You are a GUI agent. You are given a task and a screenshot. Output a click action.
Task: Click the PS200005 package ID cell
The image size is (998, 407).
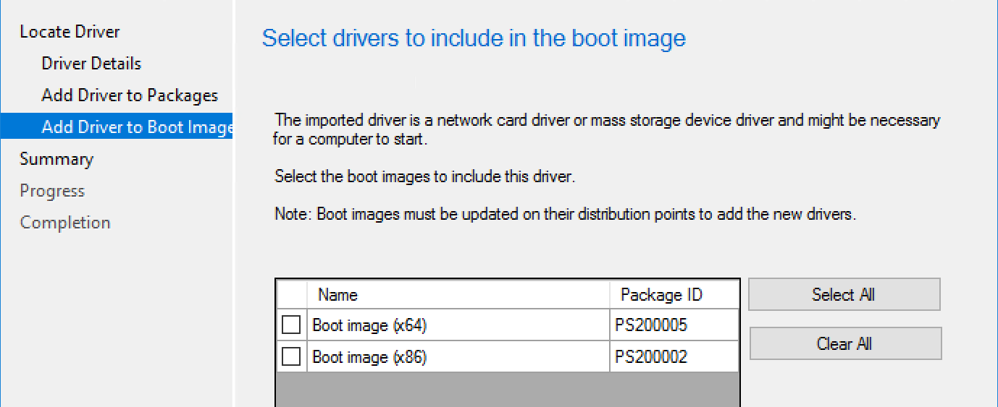pos(650,325)
